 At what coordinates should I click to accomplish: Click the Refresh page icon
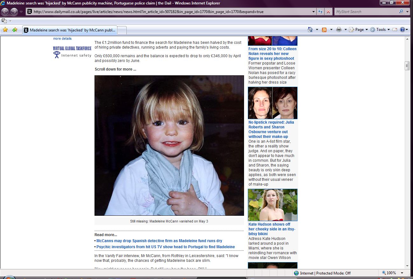coord(321,12)
